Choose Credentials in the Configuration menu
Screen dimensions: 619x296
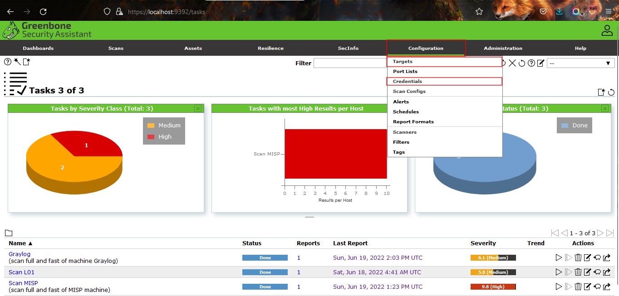tap(407, 82)
